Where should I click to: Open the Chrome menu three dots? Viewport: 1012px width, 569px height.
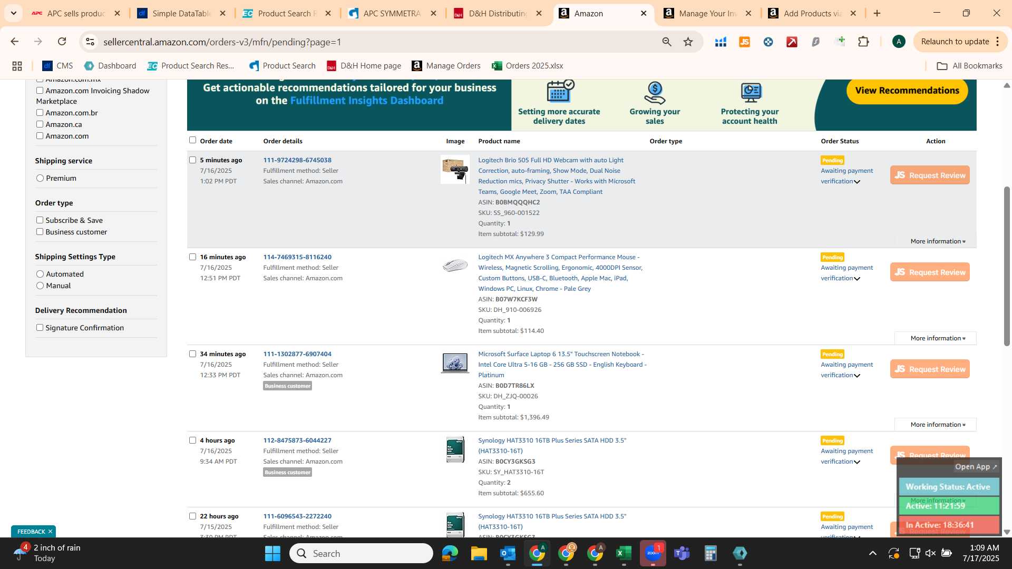pos(998,42)
